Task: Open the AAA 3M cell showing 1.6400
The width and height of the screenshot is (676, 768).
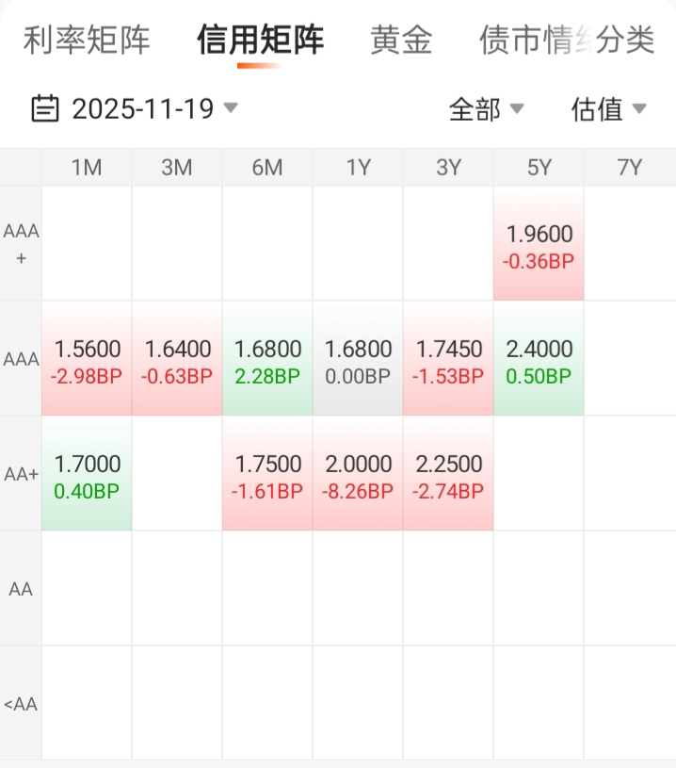Action: (x=177, y=359)
